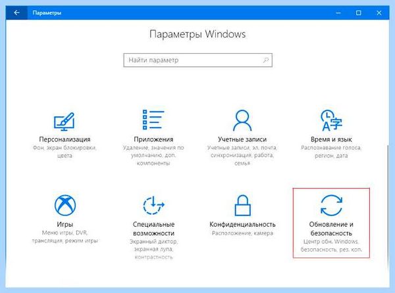Click description 'Меню игры, DVR, трансляция, режим игры'
This screenshot has width=395, height=293.
(65, 237)
